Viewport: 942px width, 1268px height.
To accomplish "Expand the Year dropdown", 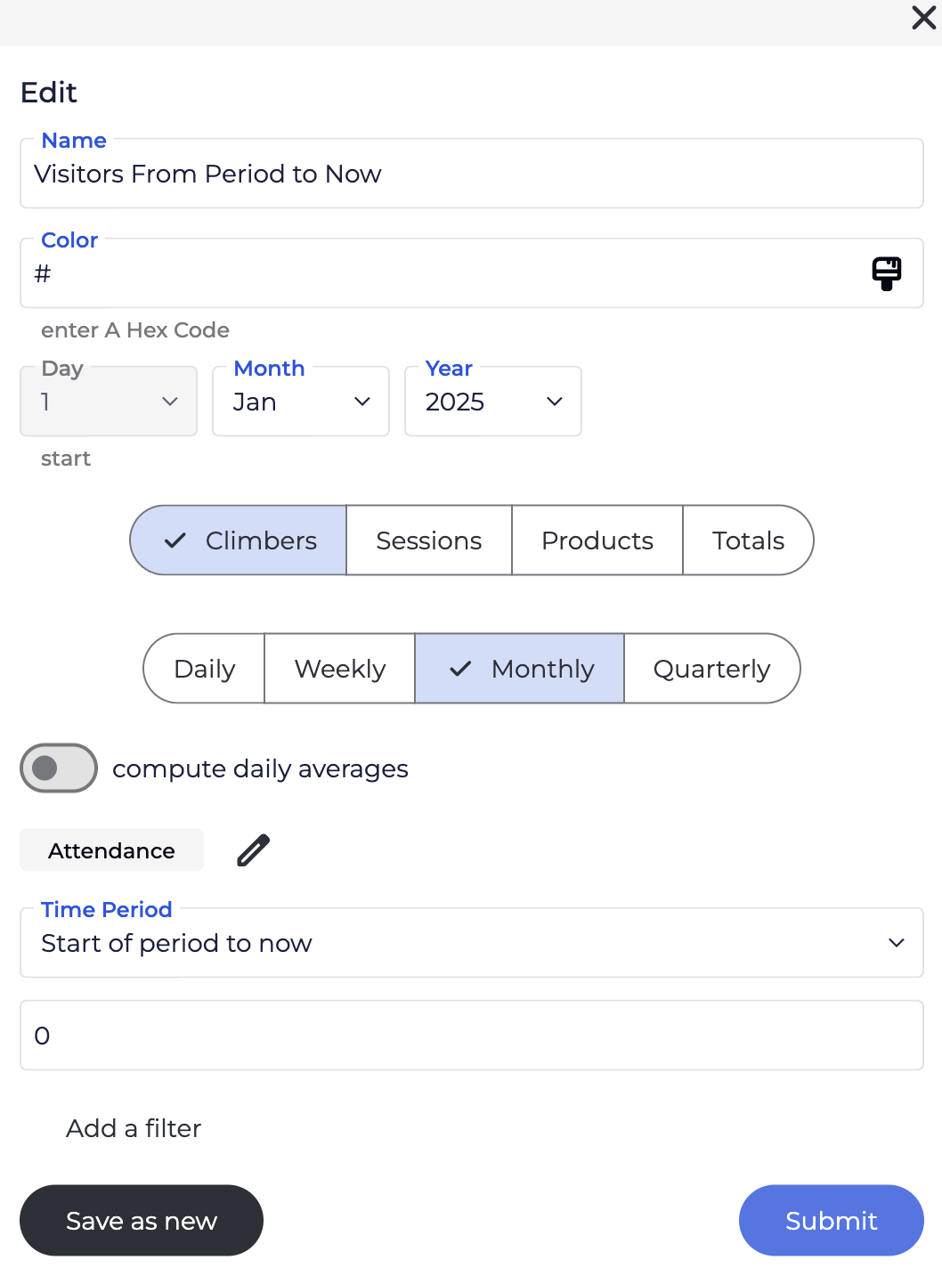I will pos(492,402).
